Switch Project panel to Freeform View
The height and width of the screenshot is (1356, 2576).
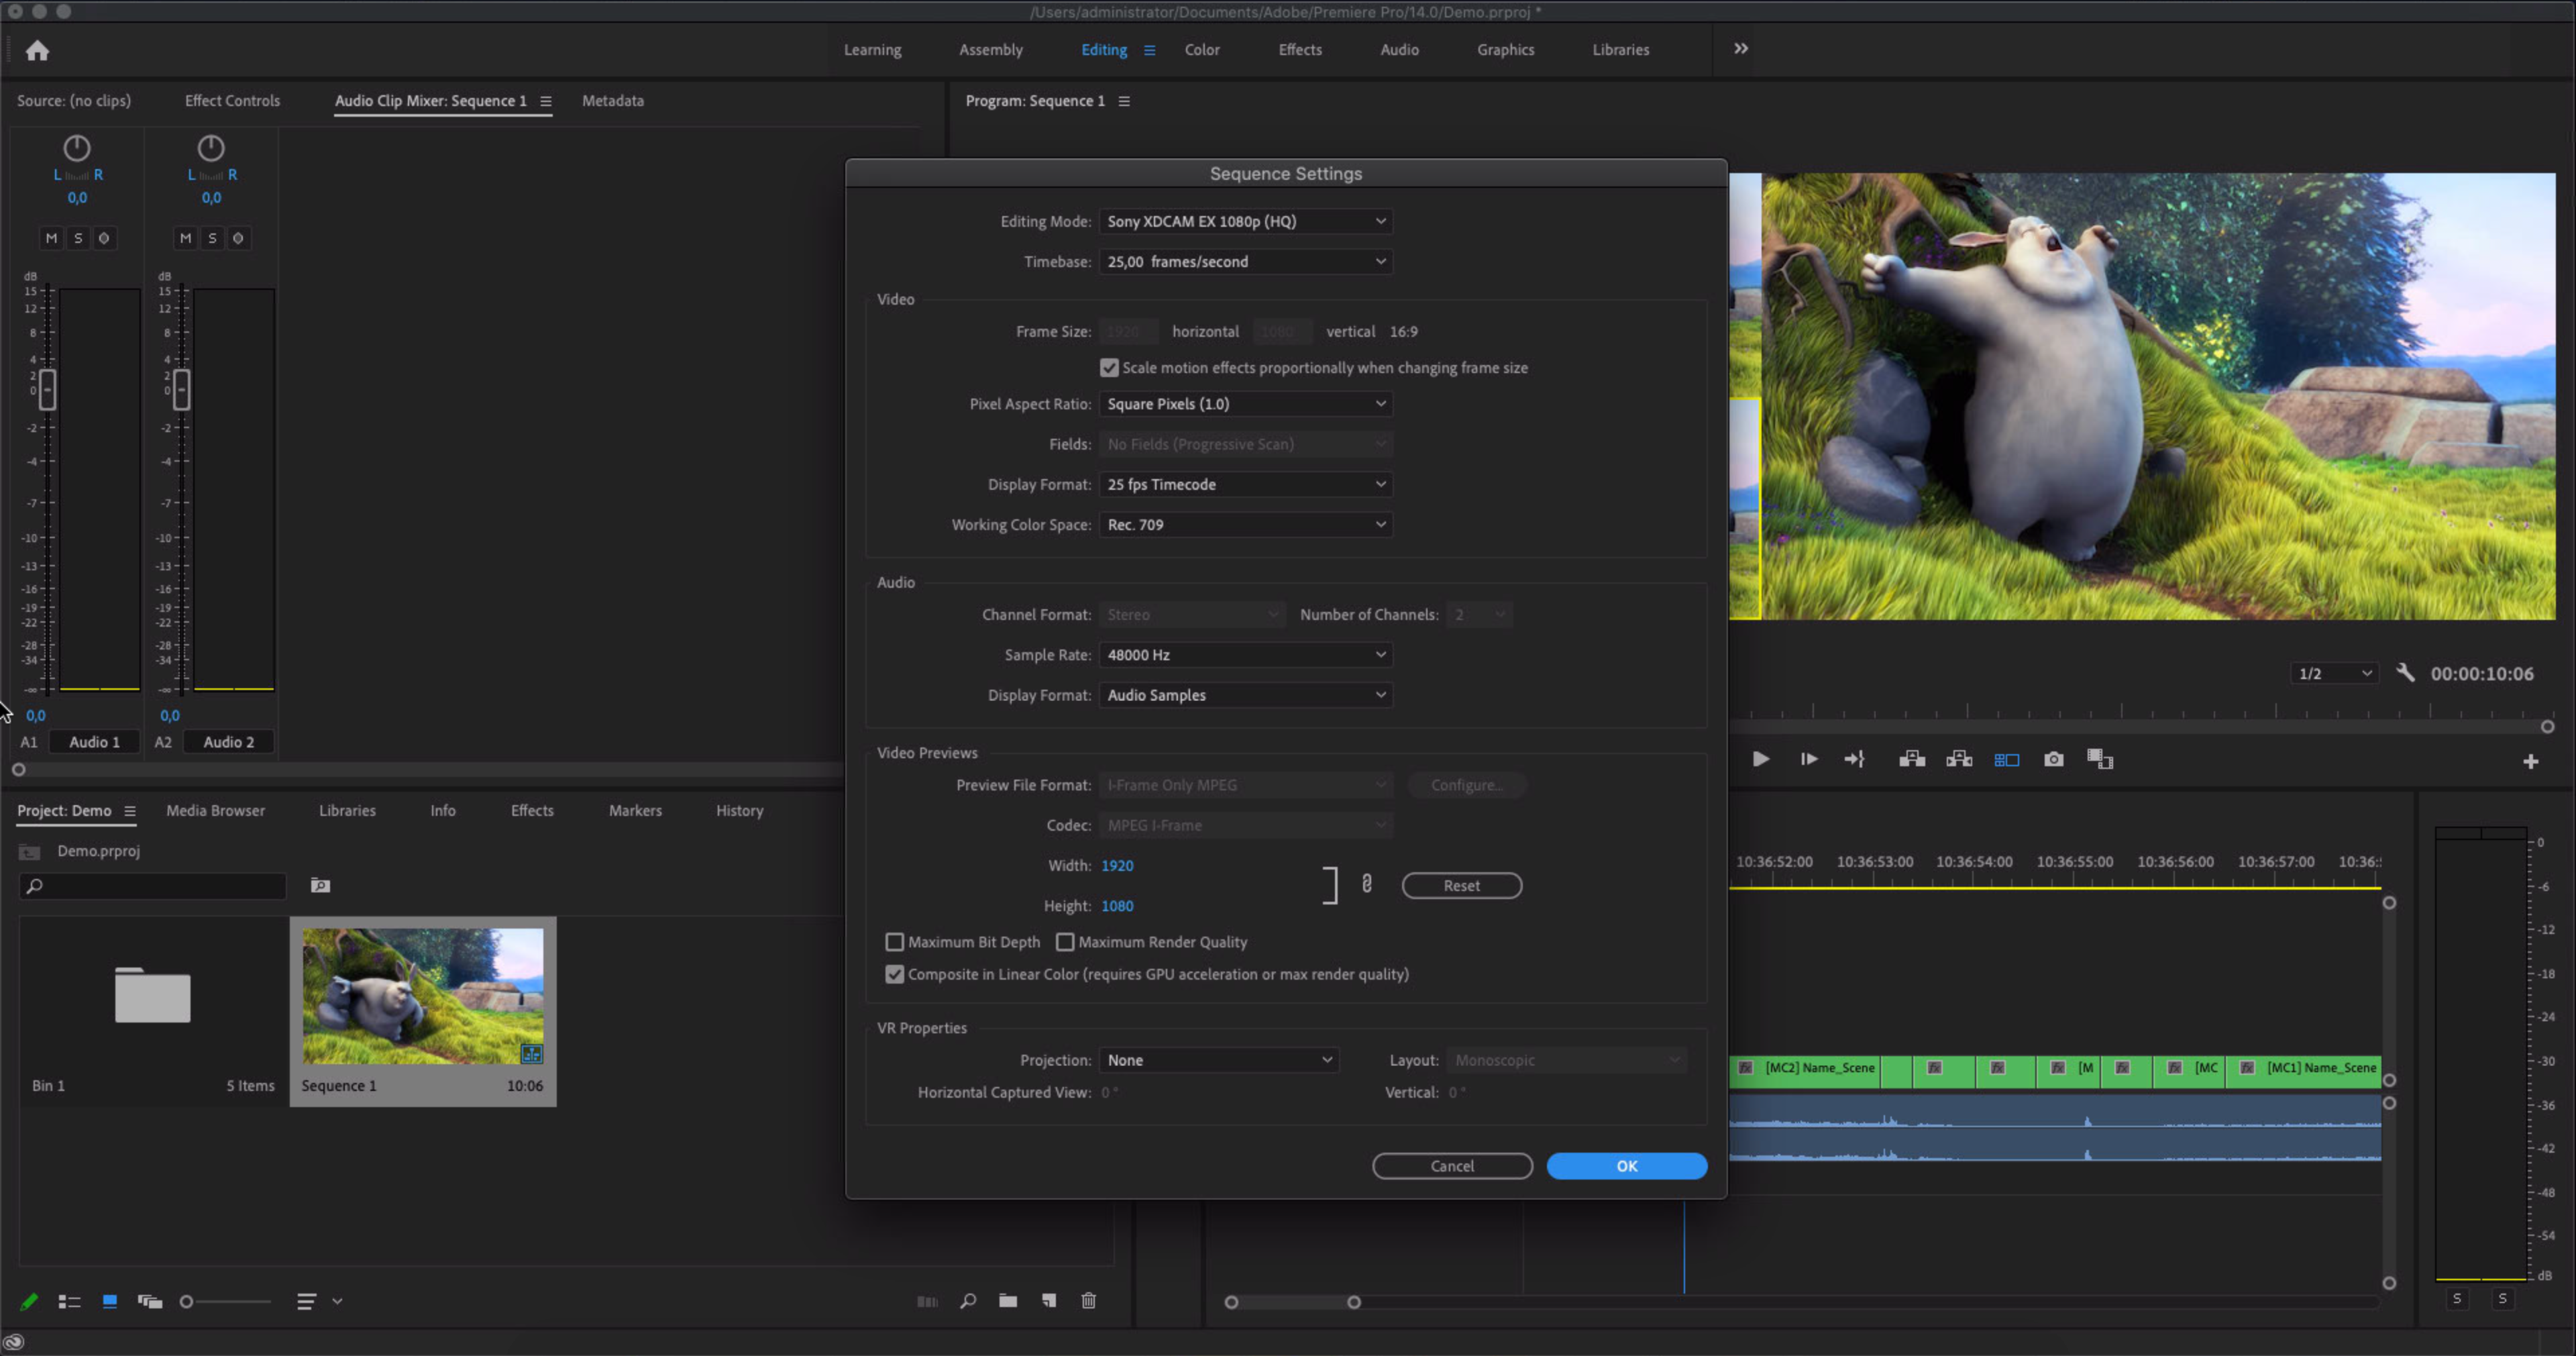(x=150, y=1301)
